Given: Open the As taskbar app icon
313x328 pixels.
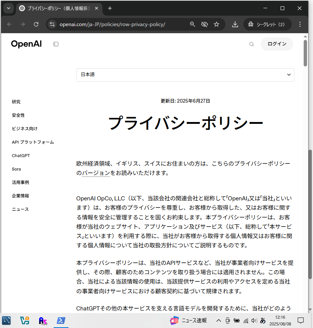Looking at the screenshot, I should (x=43, y=321).
